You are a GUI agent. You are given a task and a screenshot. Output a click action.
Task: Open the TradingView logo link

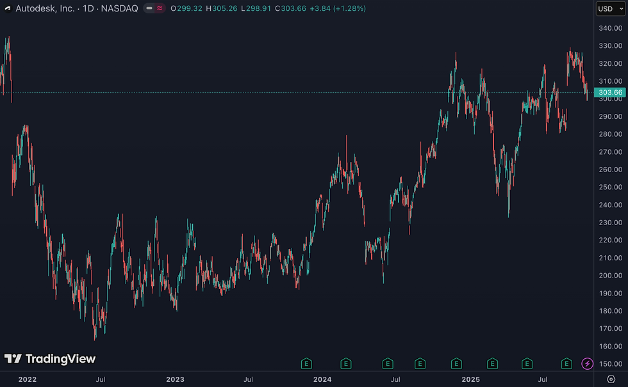[x=50, y=359]
